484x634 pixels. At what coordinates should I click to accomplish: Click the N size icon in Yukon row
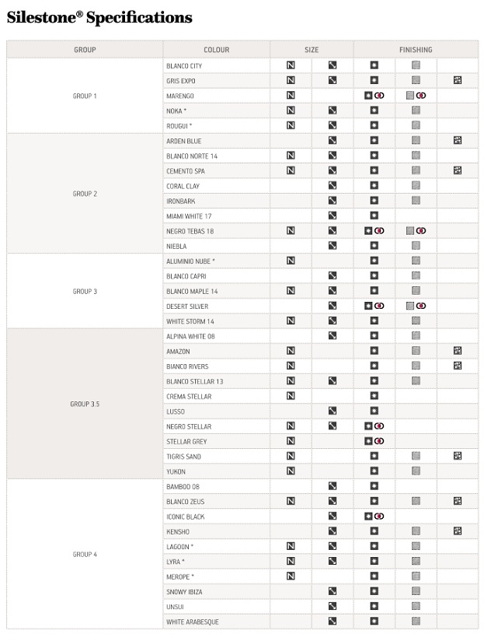tap(291, 471)
